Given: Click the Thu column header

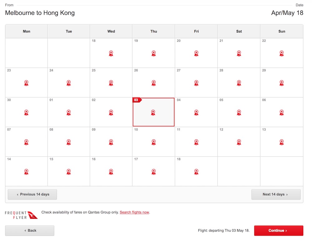Looking at the screenshot, I should click(154, 31).
